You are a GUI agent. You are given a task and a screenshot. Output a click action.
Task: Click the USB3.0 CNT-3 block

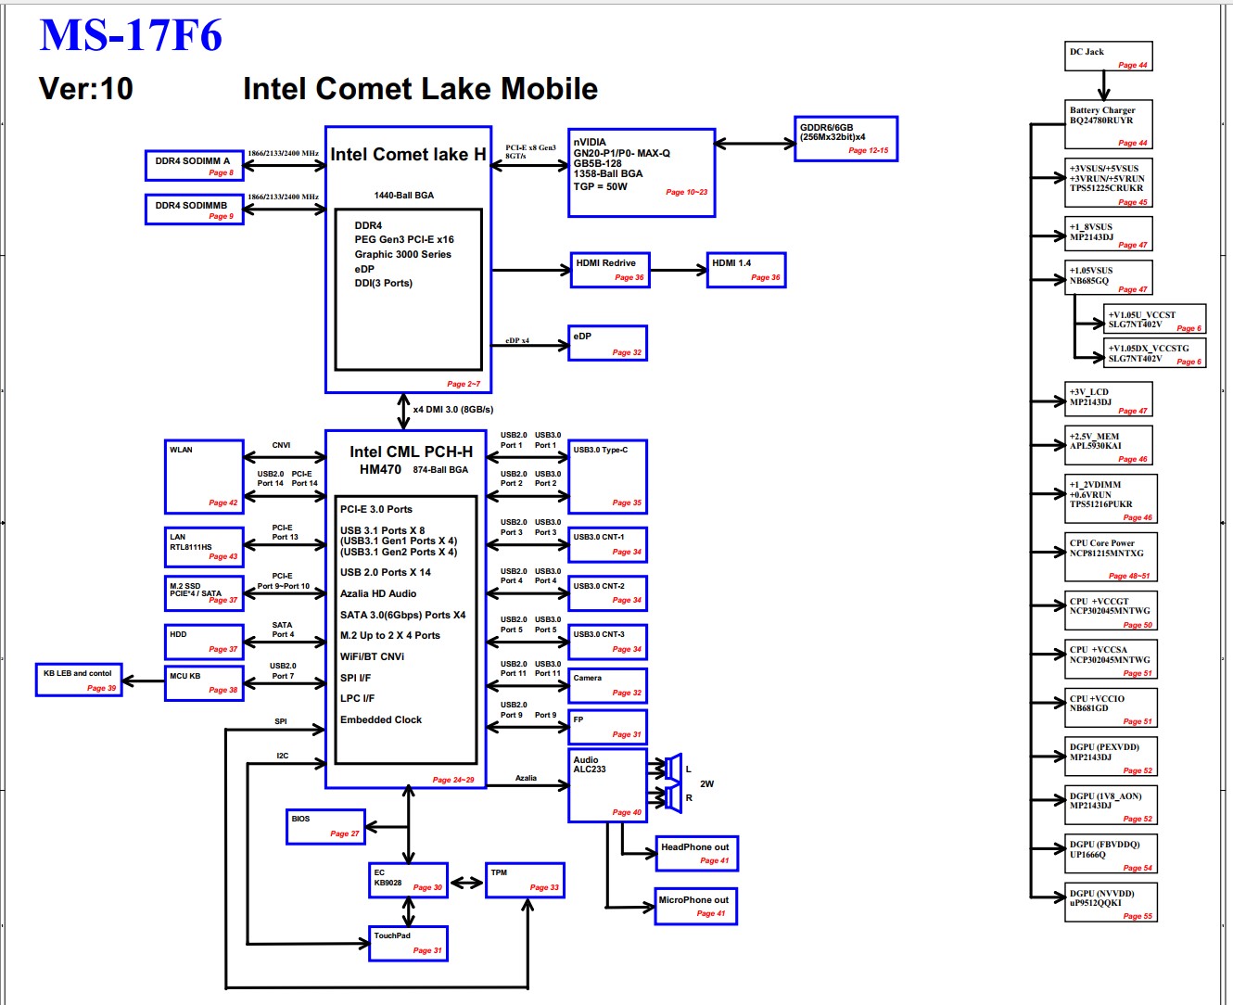coord(607,642)
